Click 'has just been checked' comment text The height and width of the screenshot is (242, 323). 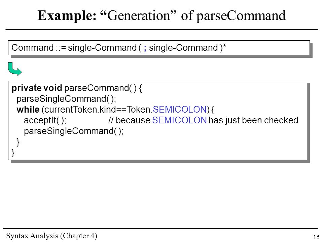[253, 120]
